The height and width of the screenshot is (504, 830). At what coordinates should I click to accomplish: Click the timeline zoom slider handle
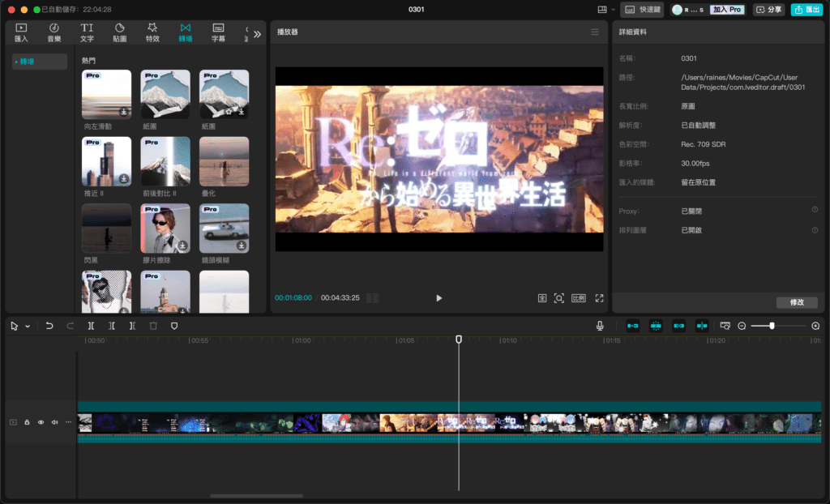[772, 326]
